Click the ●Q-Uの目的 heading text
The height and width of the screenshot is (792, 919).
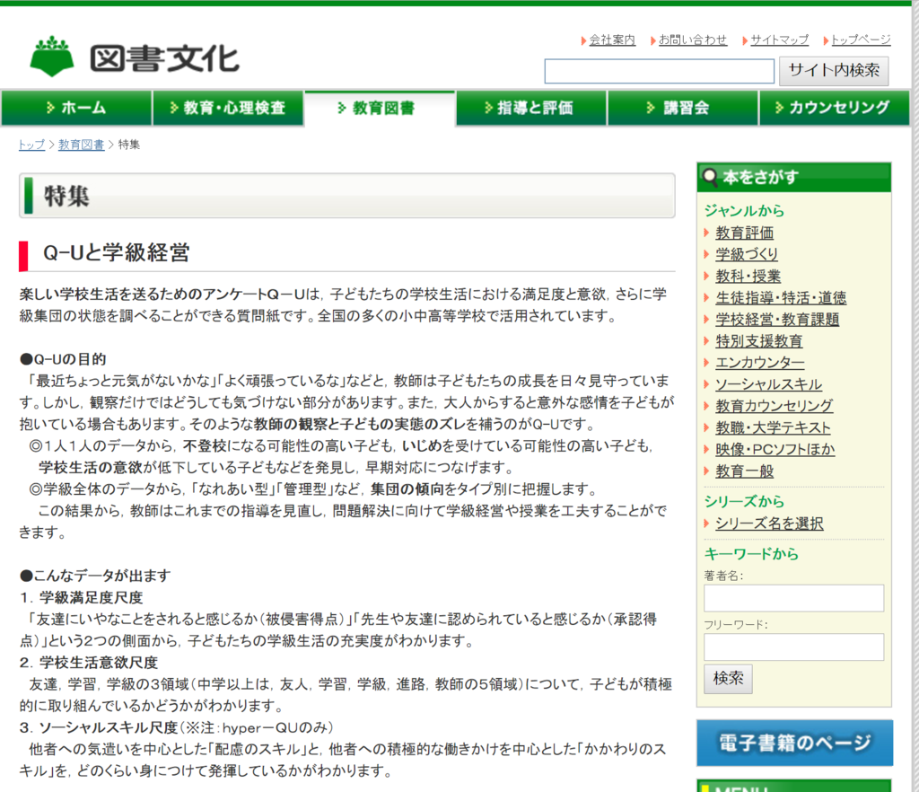(63, 359)
